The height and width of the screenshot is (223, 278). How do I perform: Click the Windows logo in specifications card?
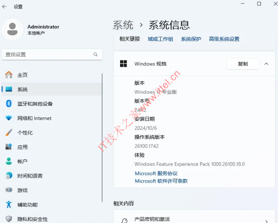[x=123, y=64]
